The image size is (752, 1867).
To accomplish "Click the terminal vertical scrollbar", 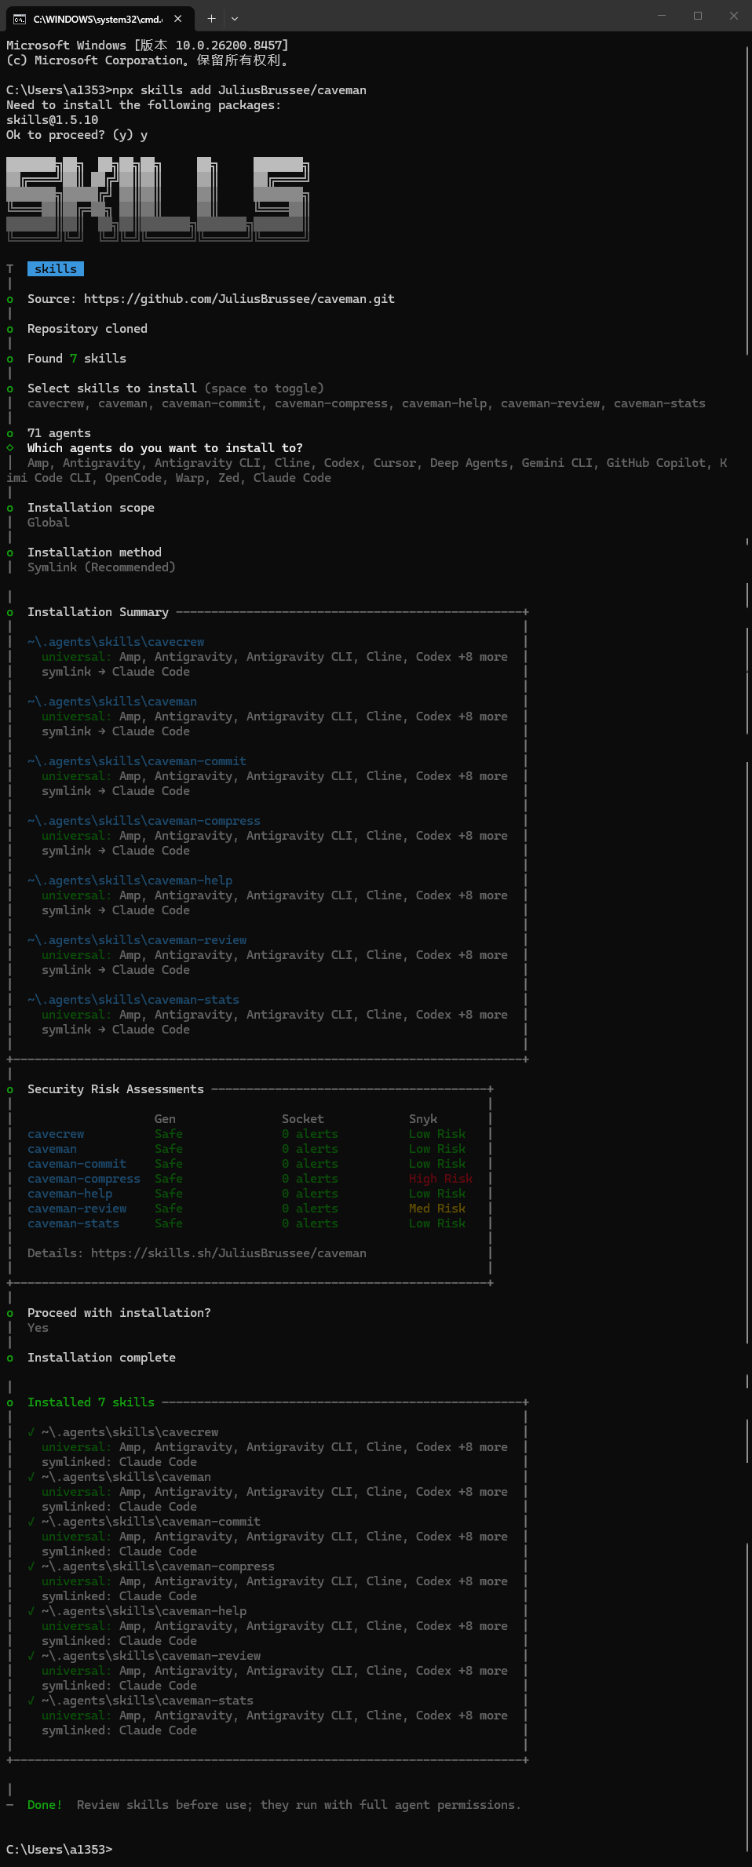I will (747, 950).
